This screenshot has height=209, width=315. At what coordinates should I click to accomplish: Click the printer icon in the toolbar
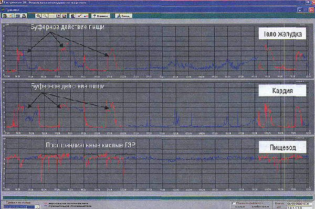click(x=24, y=16)
